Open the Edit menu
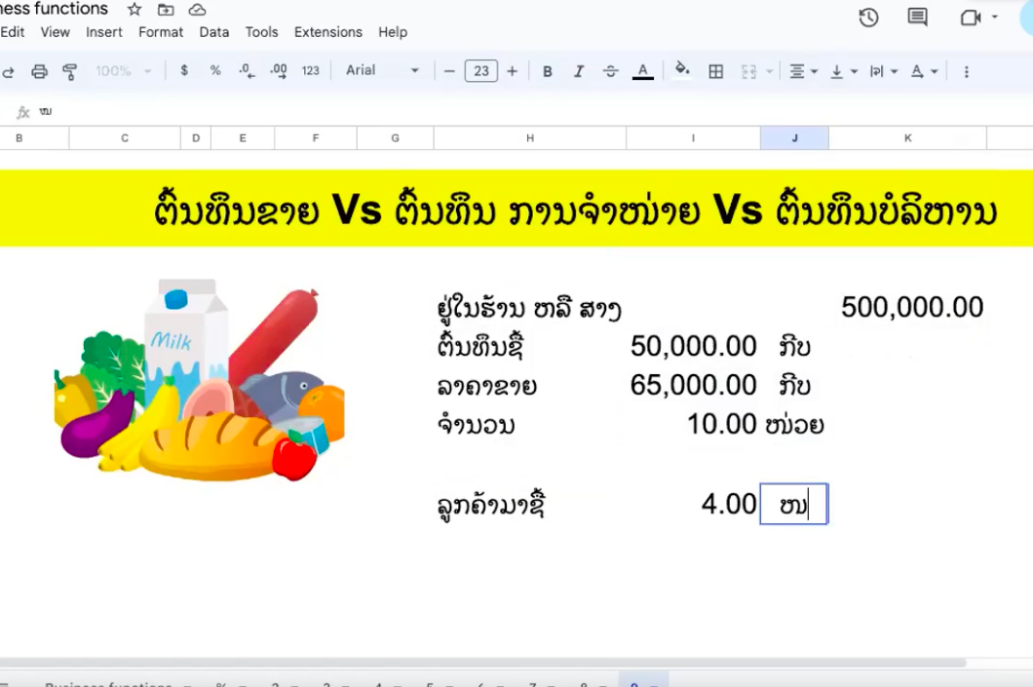The width and height of the screenshot is (1033, 687). point(13,32)
